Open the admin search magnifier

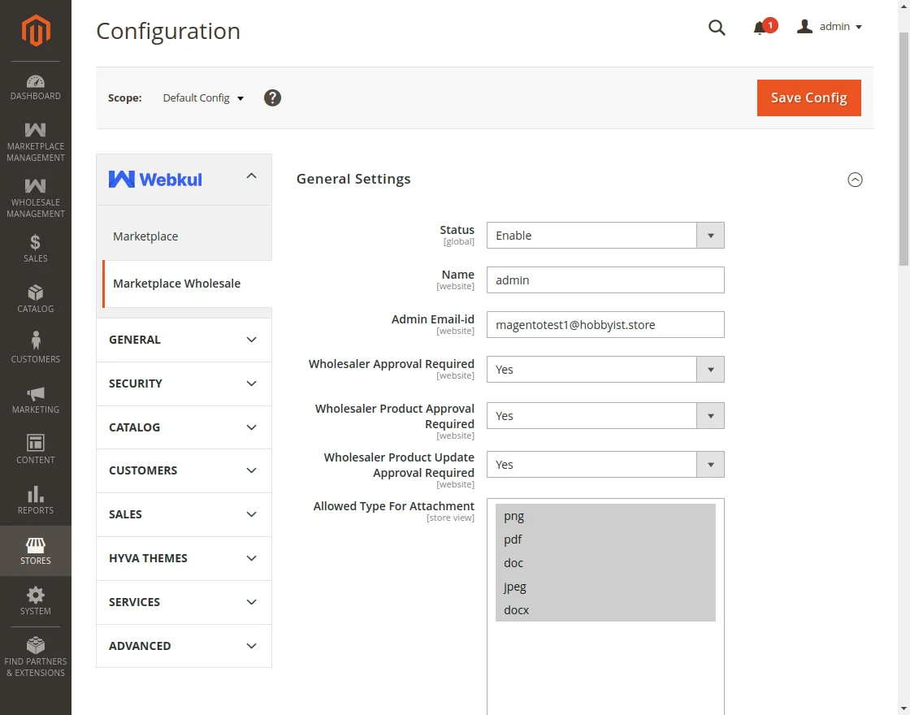tap(717, 27)
